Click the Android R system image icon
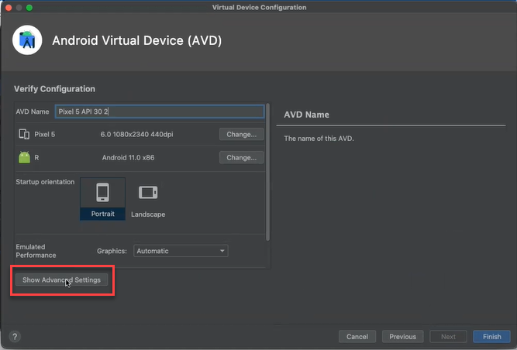 point(24,157)
